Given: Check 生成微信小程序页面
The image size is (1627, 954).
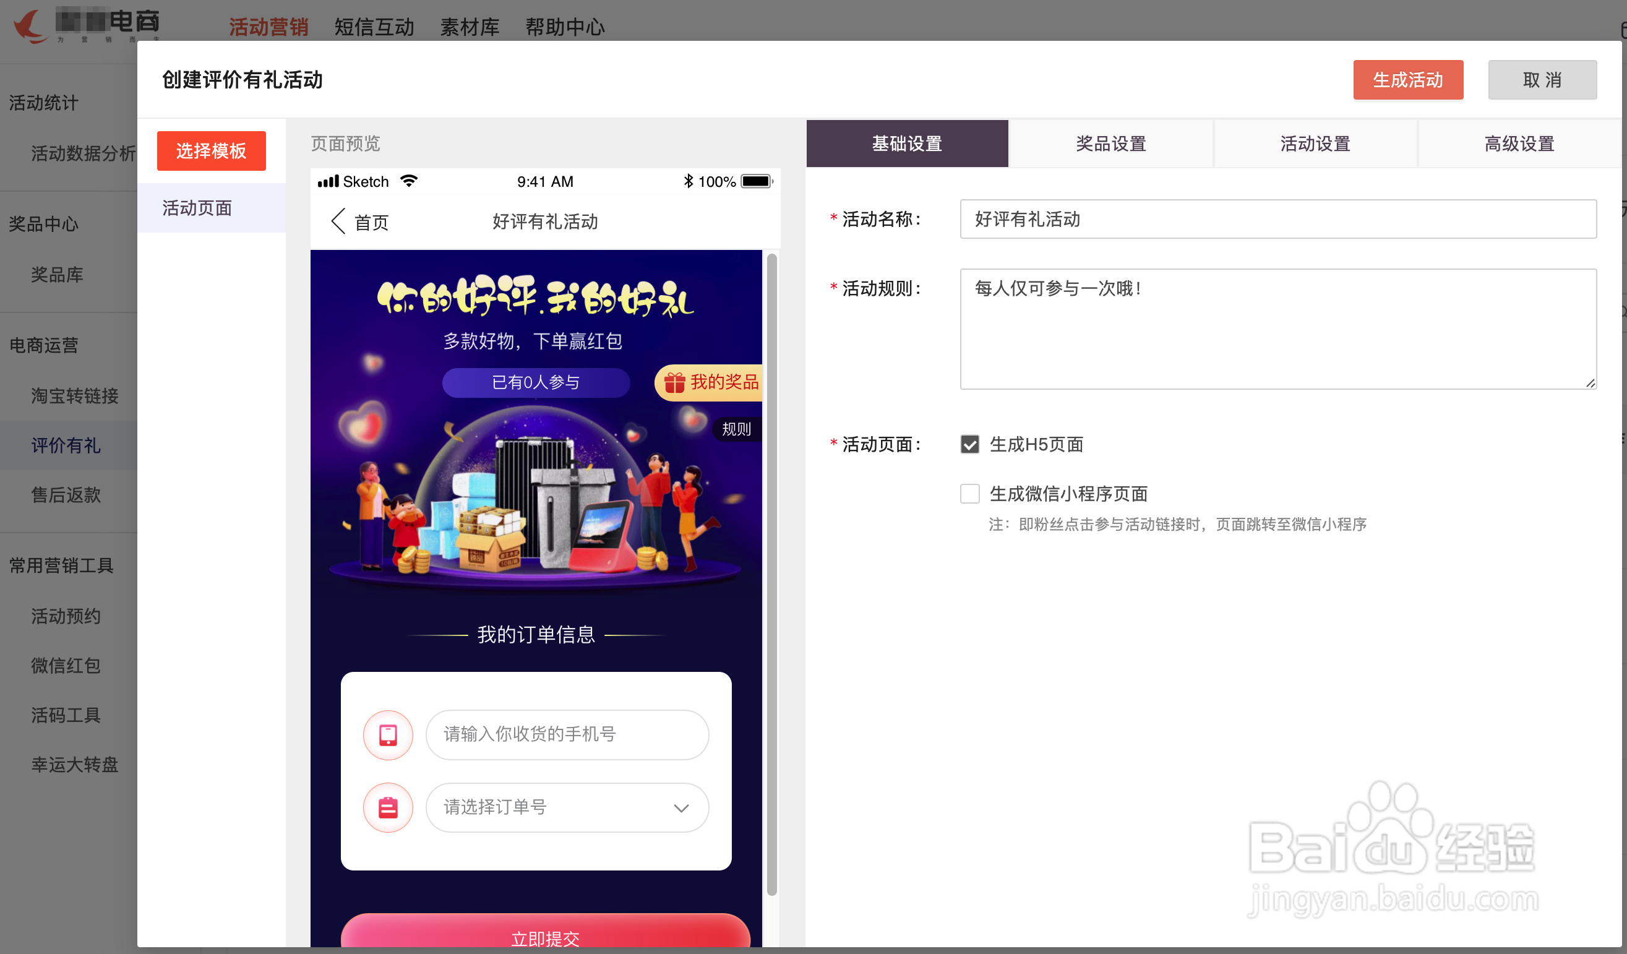Looking at the screenshot, I should click(970, 493).
